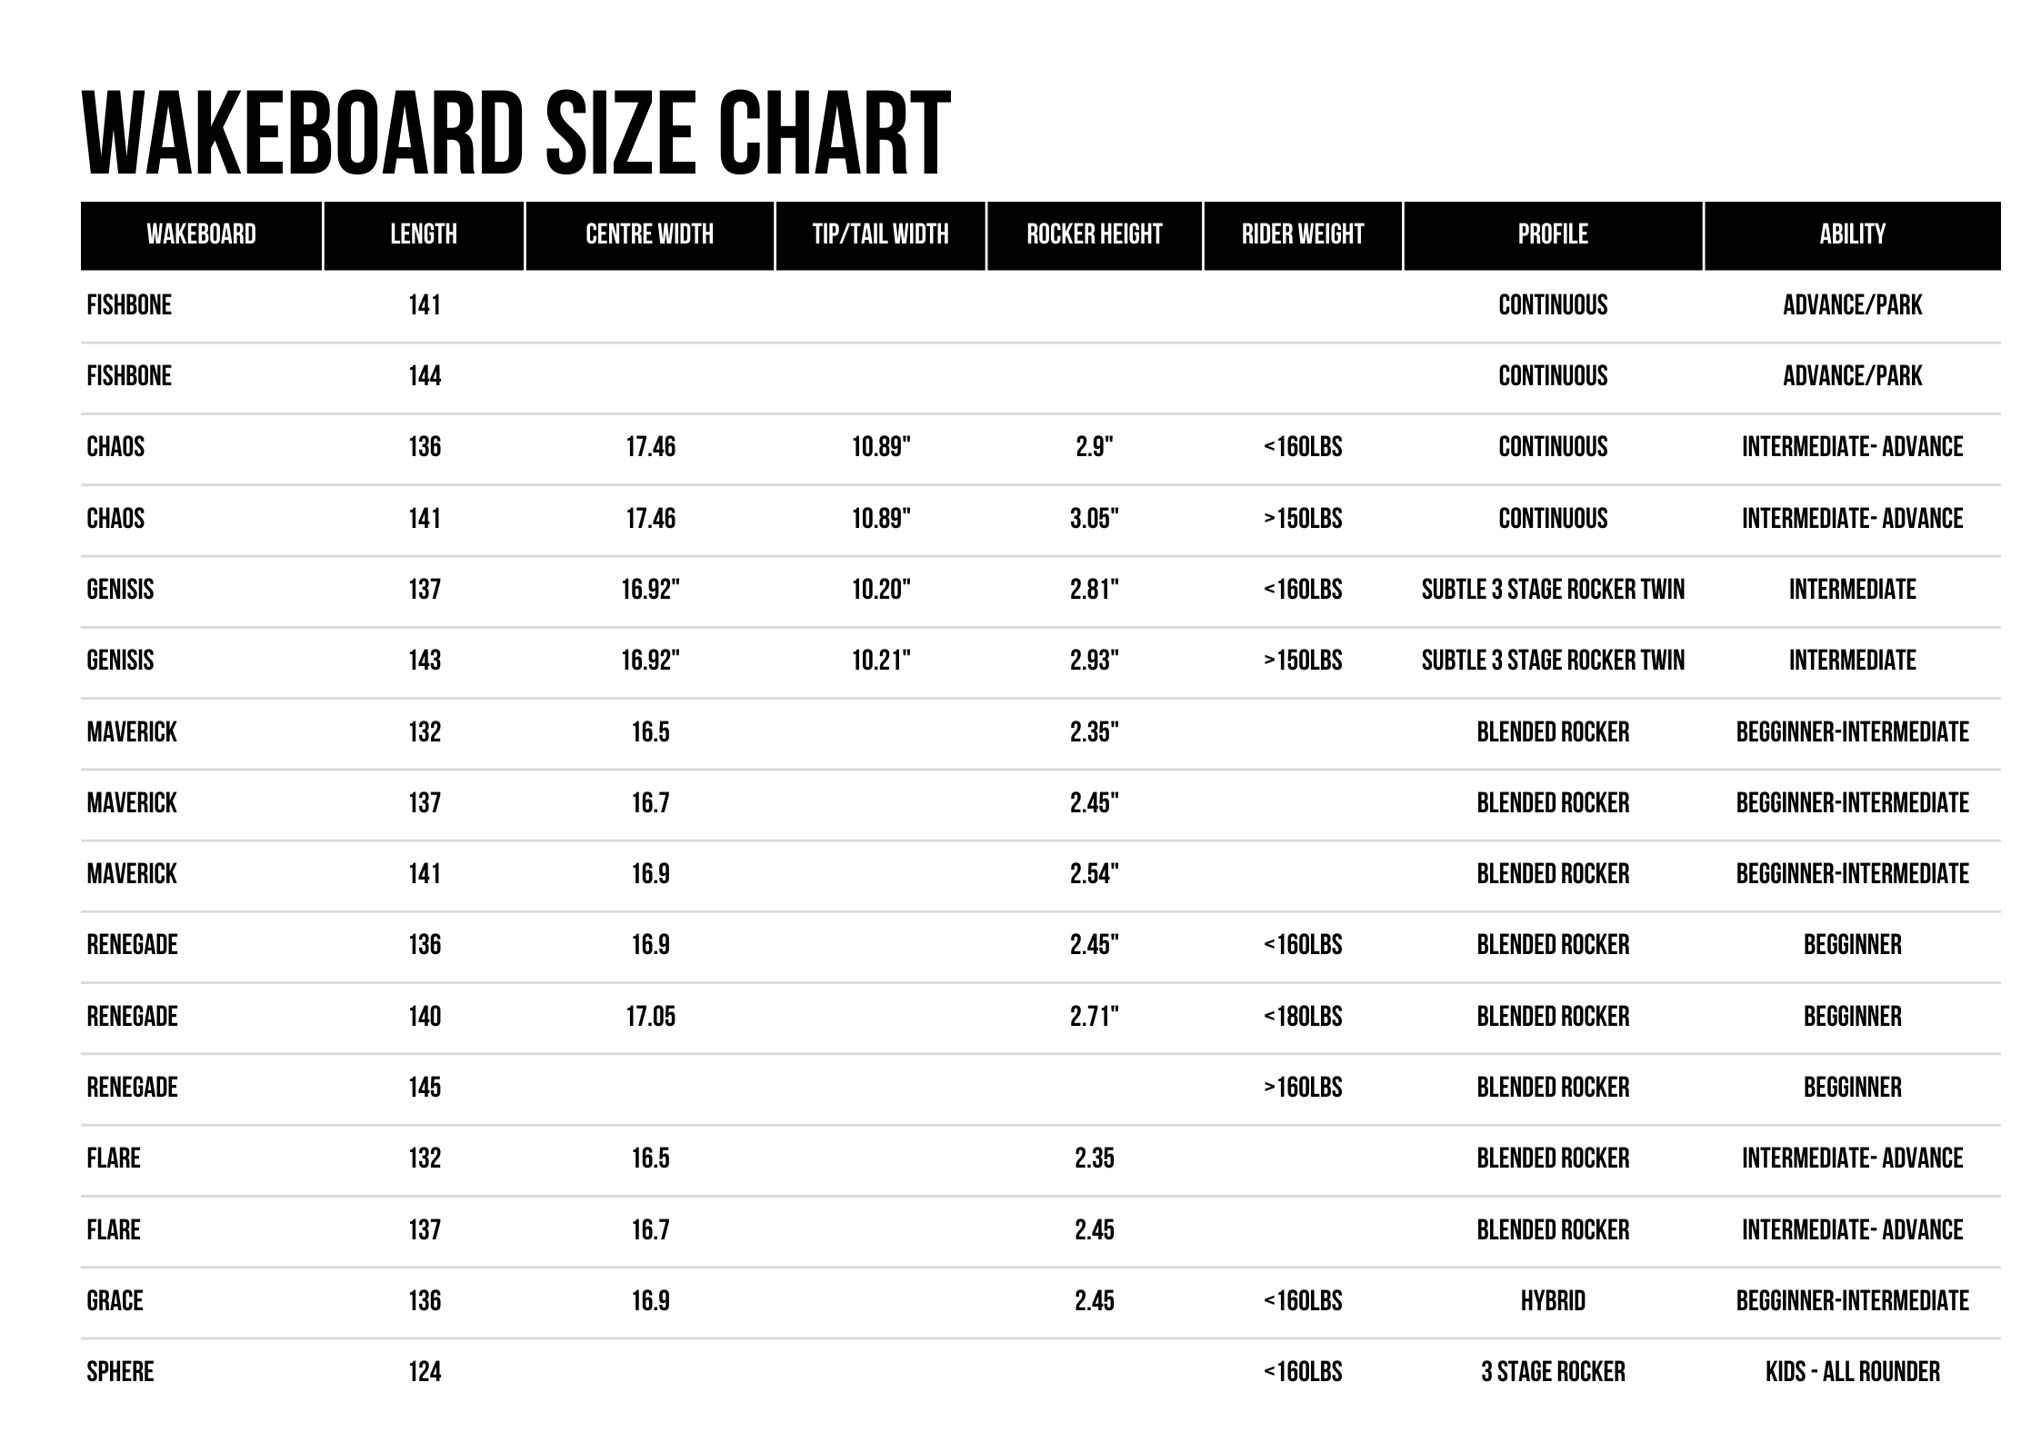Select the 3.05" rocker height value

pyautogui.click(x=1095, y=518)
